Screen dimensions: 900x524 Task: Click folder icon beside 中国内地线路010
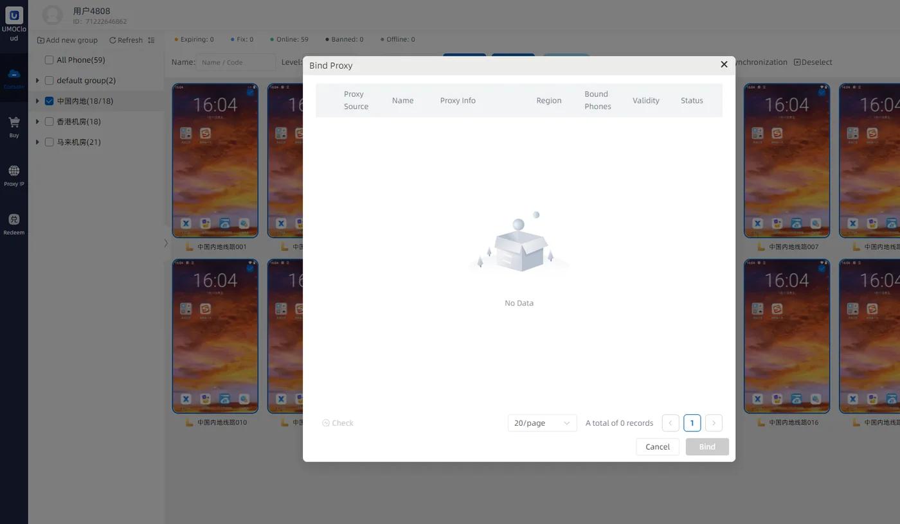(x=189, y=423)
